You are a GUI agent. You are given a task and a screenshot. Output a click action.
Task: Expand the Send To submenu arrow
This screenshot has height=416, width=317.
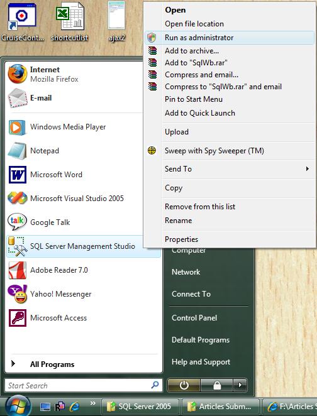(x=307, y=169)
